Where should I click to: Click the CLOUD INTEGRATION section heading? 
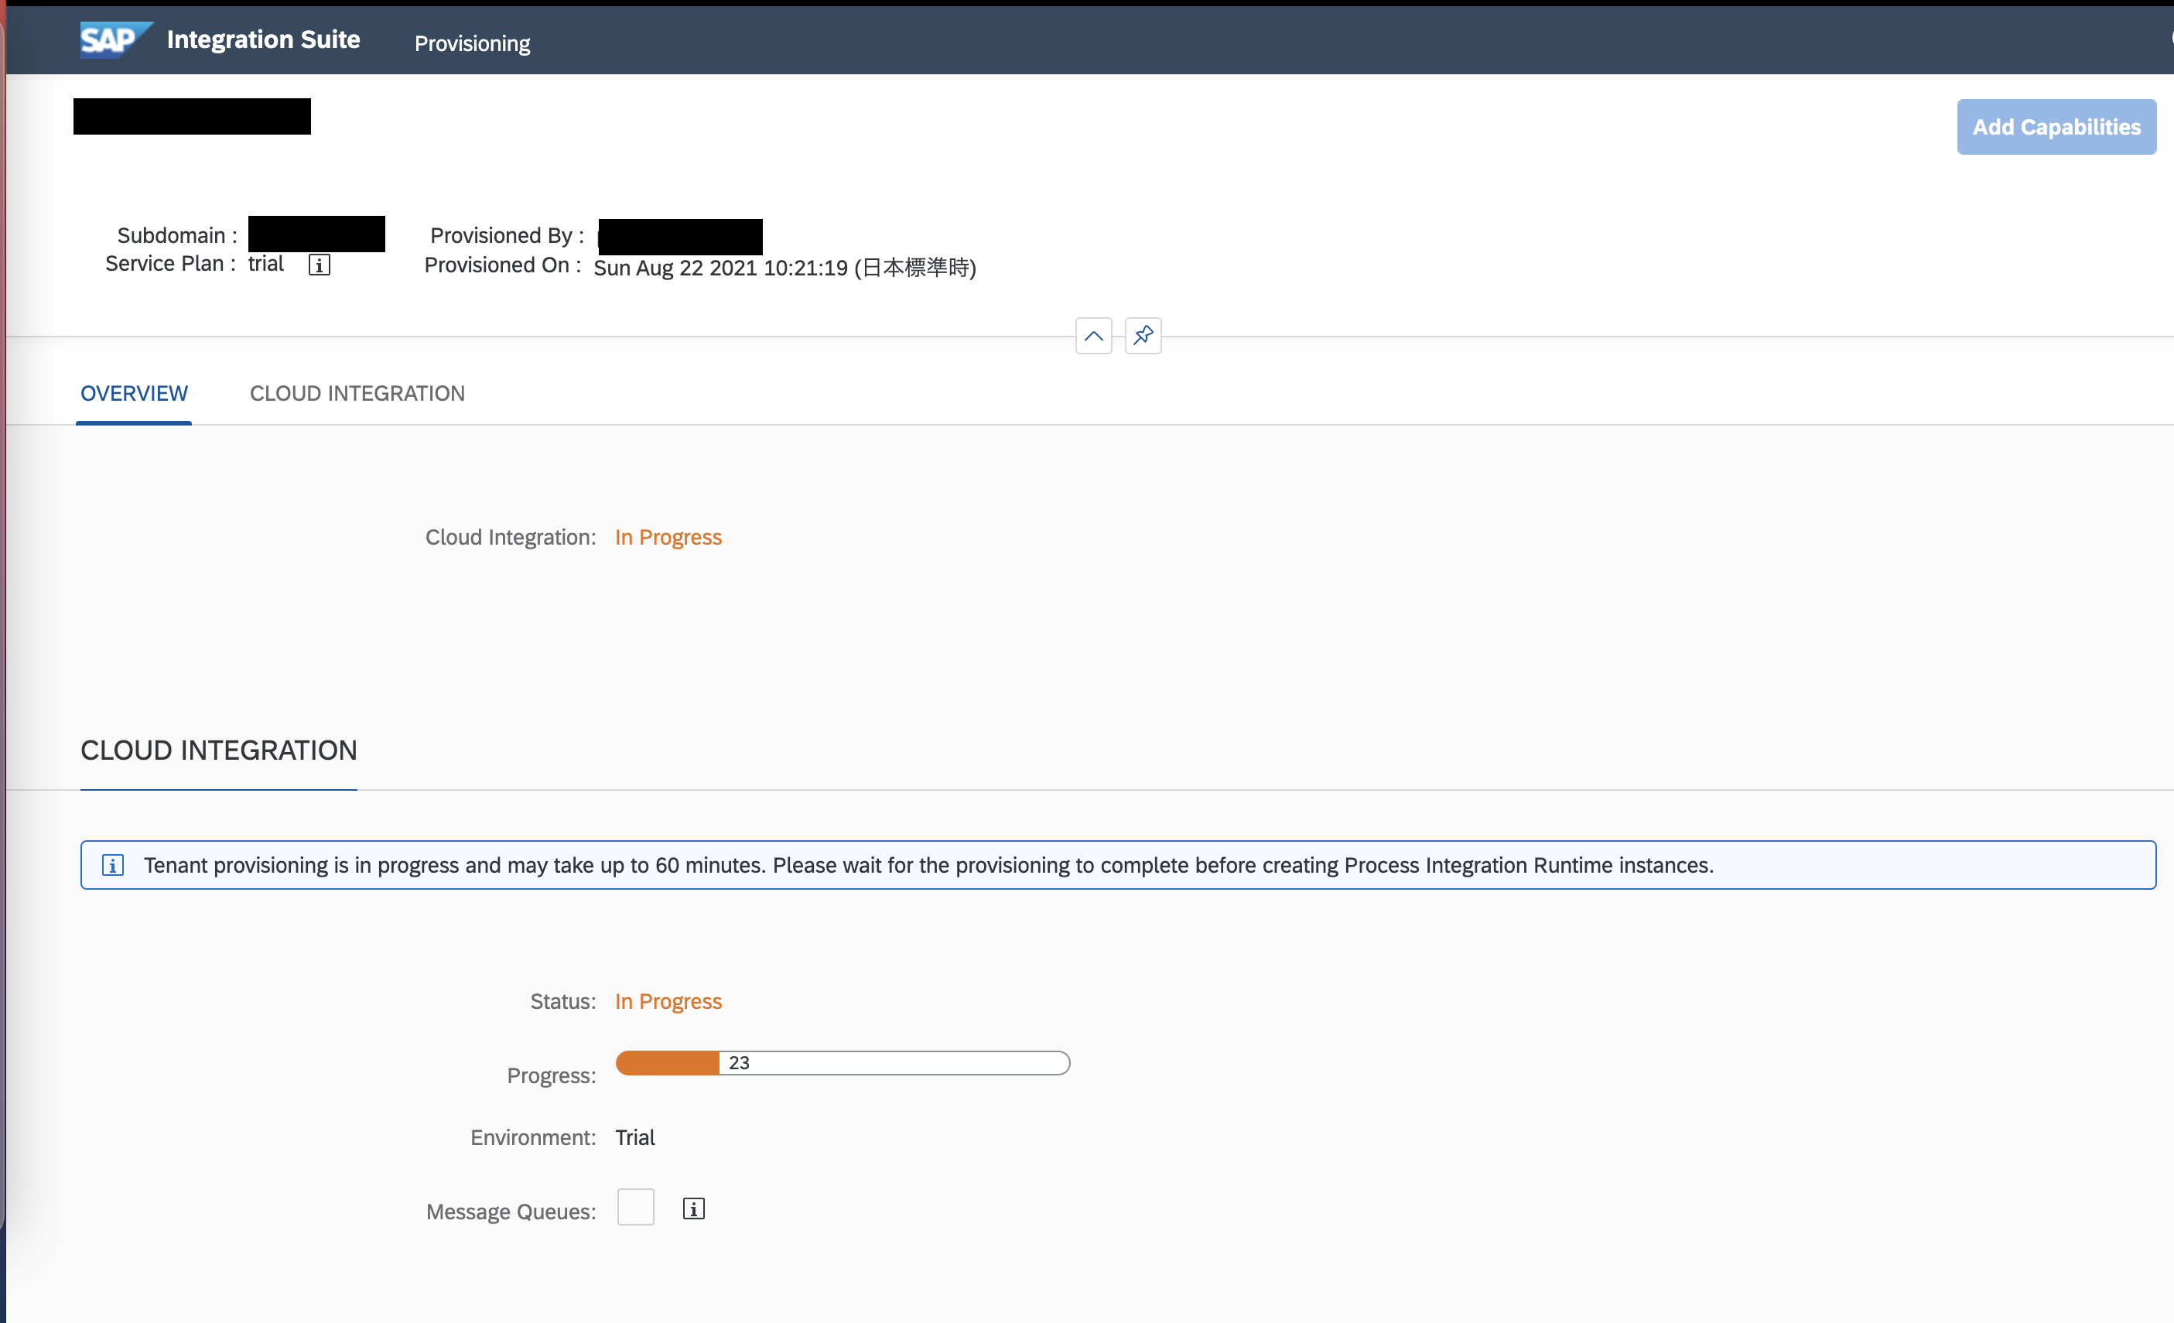pyautogui.click(x=219, y=750)
